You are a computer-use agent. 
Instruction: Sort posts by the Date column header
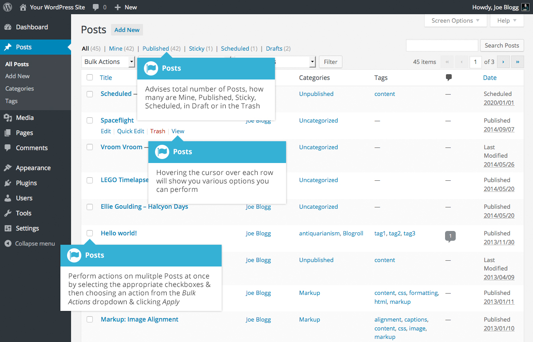tap(490, 78)
